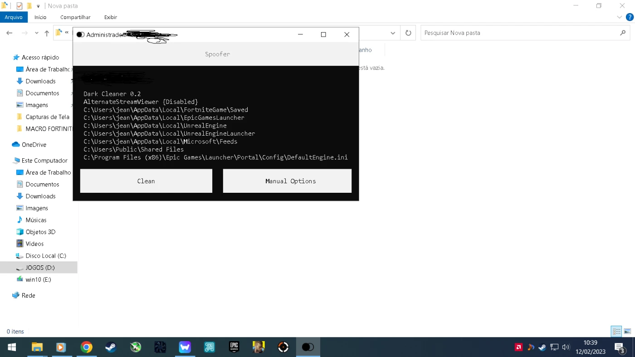Click the Pesquisar Nova pasta search field
635x357 pixels.
pos(519,33)
